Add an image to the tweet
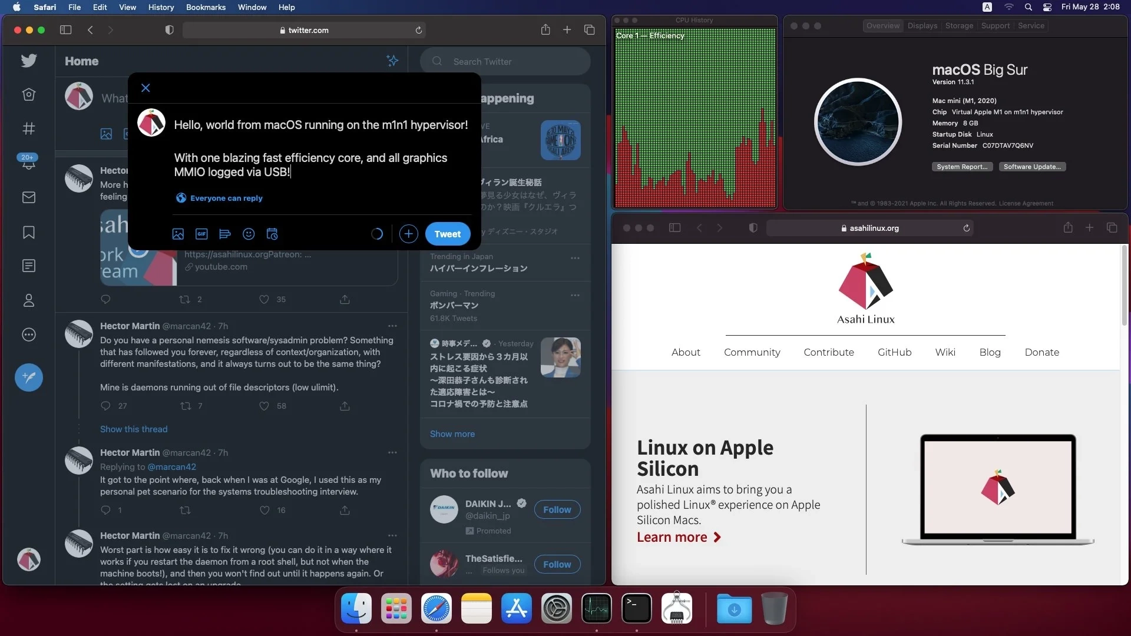The height and width of the screenshot is (636, 1131). coord(178,234)
